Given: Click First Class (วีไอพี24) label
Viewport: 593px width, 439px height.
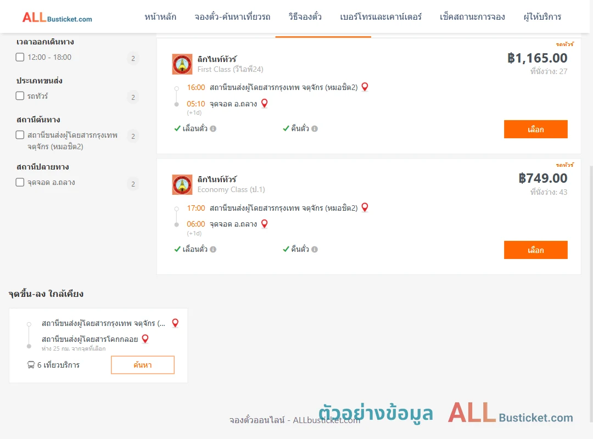Looking at the screenshot, I should [230, 69].
